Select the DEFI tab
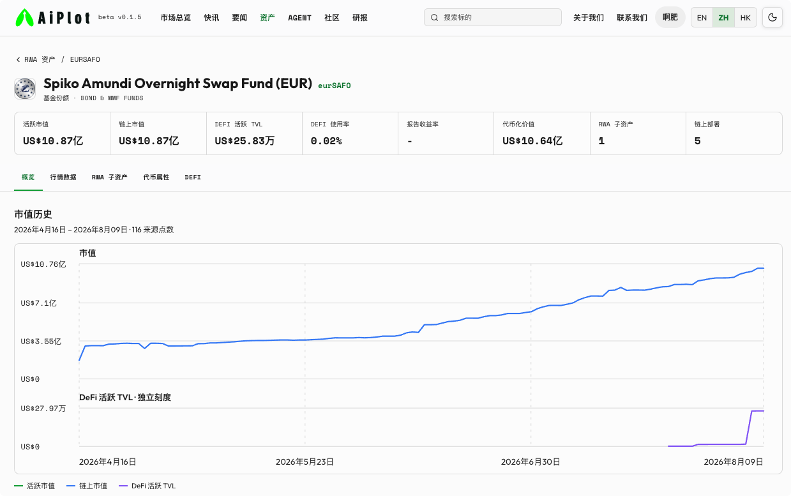Screen dimensions: 791x496 point(193,177)
